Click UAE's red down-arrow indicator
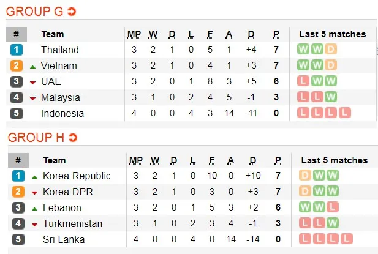378x254 pixels. point(33,82)
